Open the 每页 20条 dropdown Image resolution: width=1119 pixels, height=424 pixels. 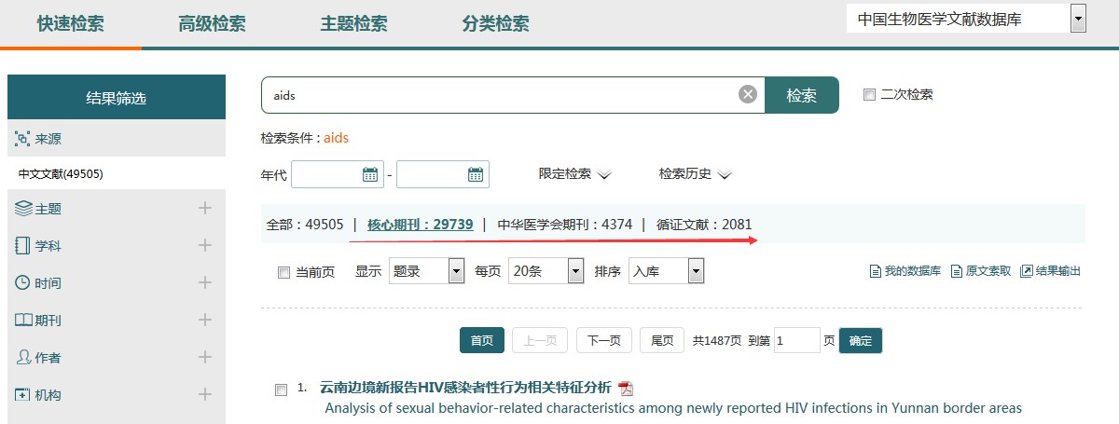[x=576, y=271]
